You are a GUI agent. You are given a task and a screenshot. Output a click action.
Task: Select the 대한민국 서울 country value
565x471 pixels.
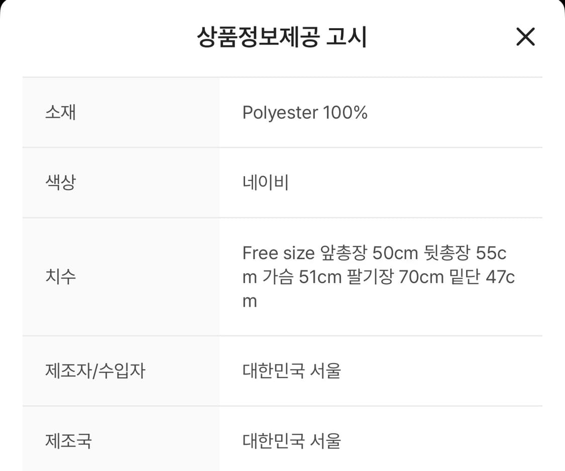pyautogui.click(x=290, y=441)
